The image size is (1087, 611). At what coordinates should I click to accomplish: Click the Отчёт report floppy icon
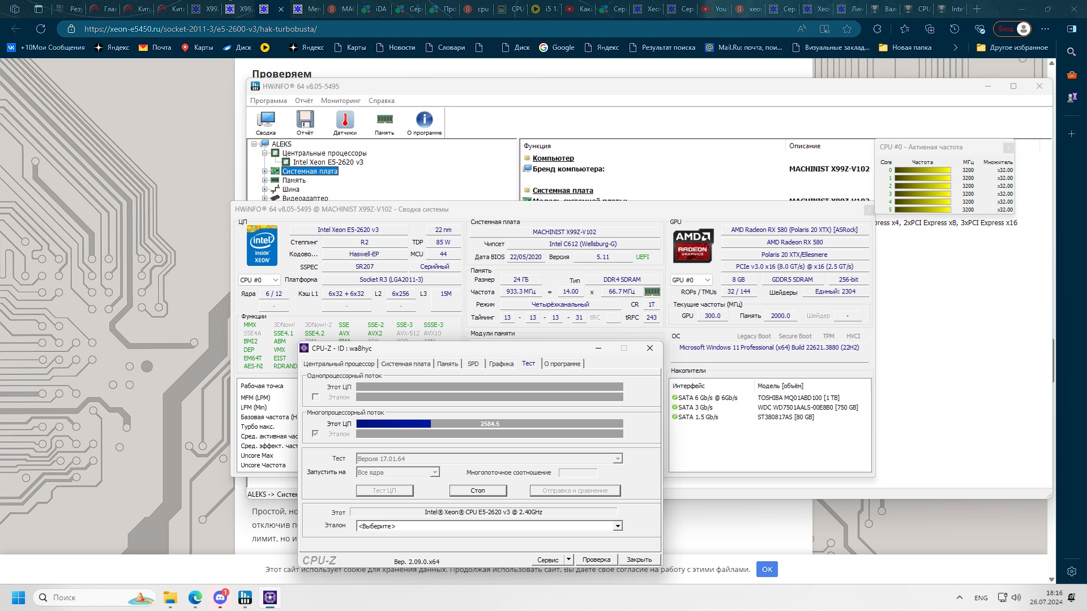coord(305,122)
